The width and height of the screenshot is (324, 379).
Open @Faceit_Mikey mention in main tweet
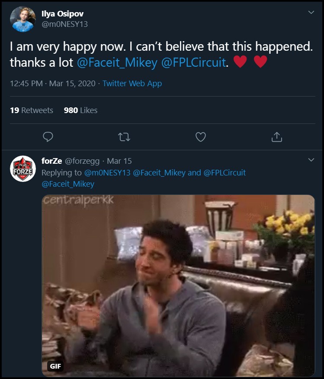117,63
